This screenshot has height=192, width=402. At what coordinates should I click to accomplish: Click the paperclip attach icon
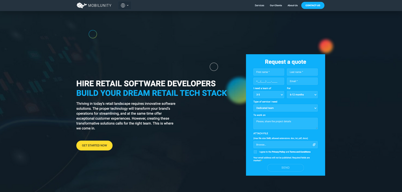[314, 145]
